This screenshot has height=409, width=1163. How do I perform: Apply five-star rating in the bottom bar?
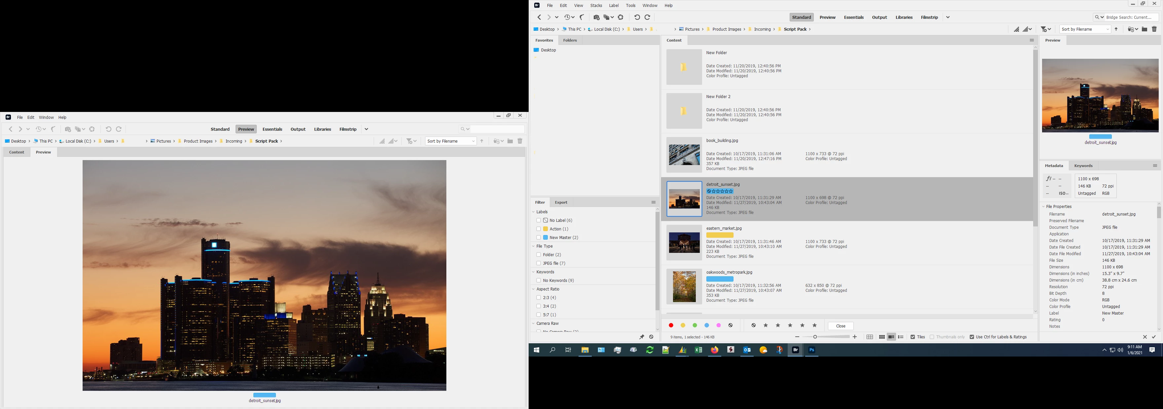(x=814, y=325)
